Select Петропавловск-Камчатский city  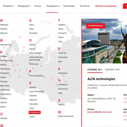(37, 59)
